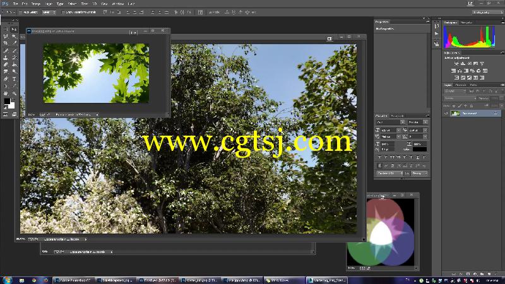Toggle layer filtering switch in Layers panel
This screenshot has width=505, height=284.
pos(501,91)
